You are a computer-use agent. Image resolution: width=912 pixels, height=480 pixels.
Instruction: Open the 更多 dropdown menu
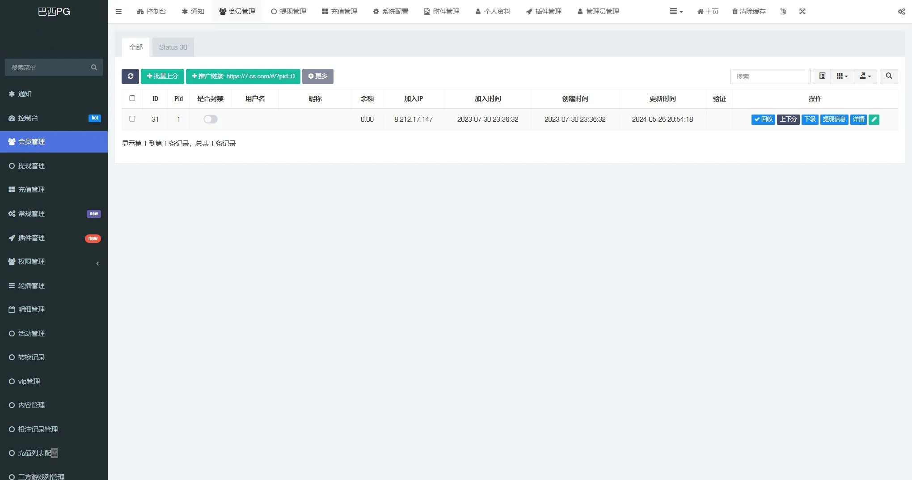coord(317,76)
